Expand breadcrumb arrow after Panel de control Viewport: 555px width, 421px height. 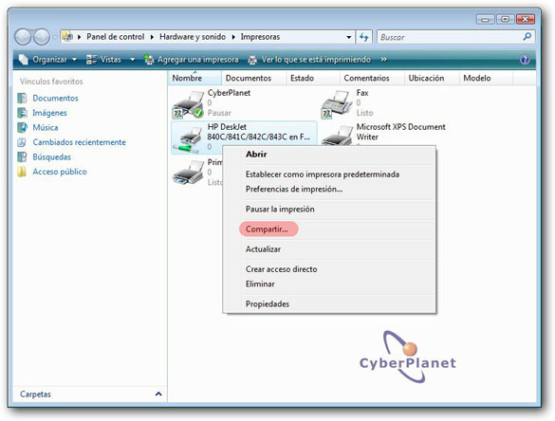(x=152, y=37)
